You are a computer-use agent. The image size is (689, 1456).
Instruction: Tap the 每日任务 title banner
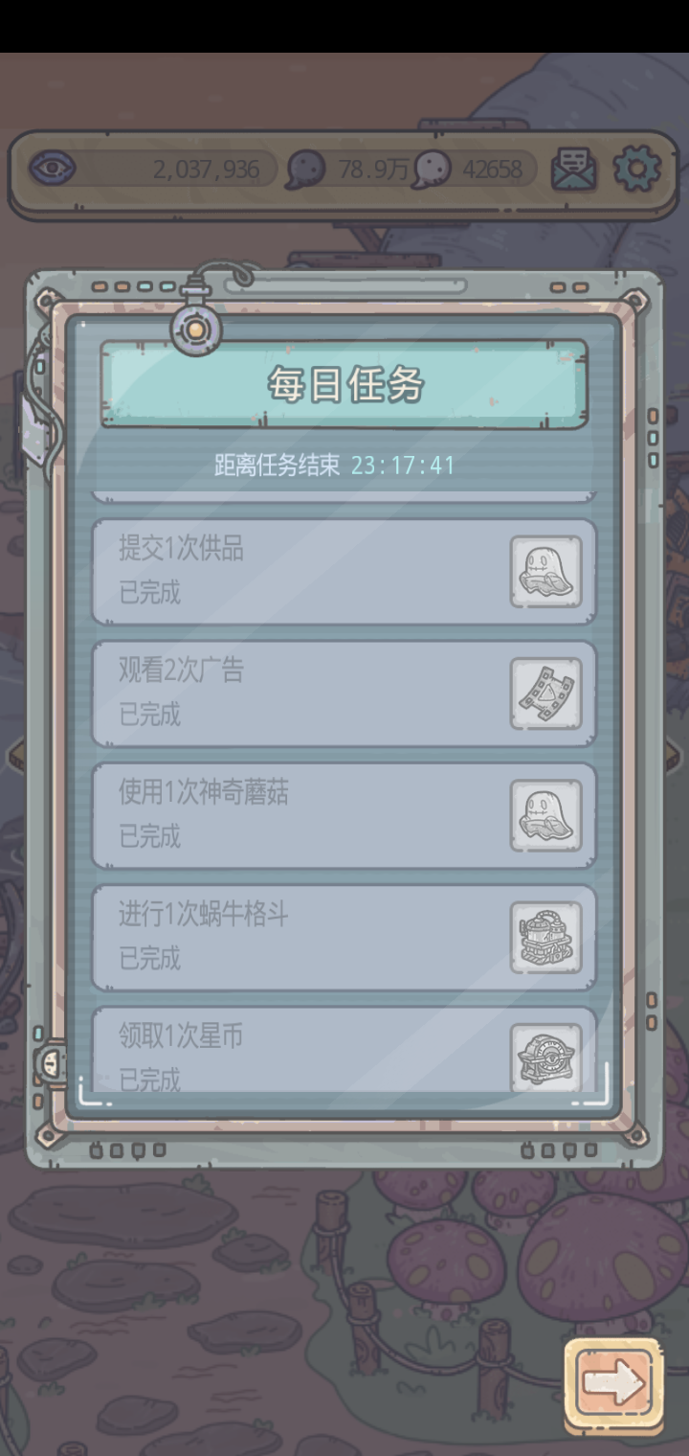[x=344, y=384]
